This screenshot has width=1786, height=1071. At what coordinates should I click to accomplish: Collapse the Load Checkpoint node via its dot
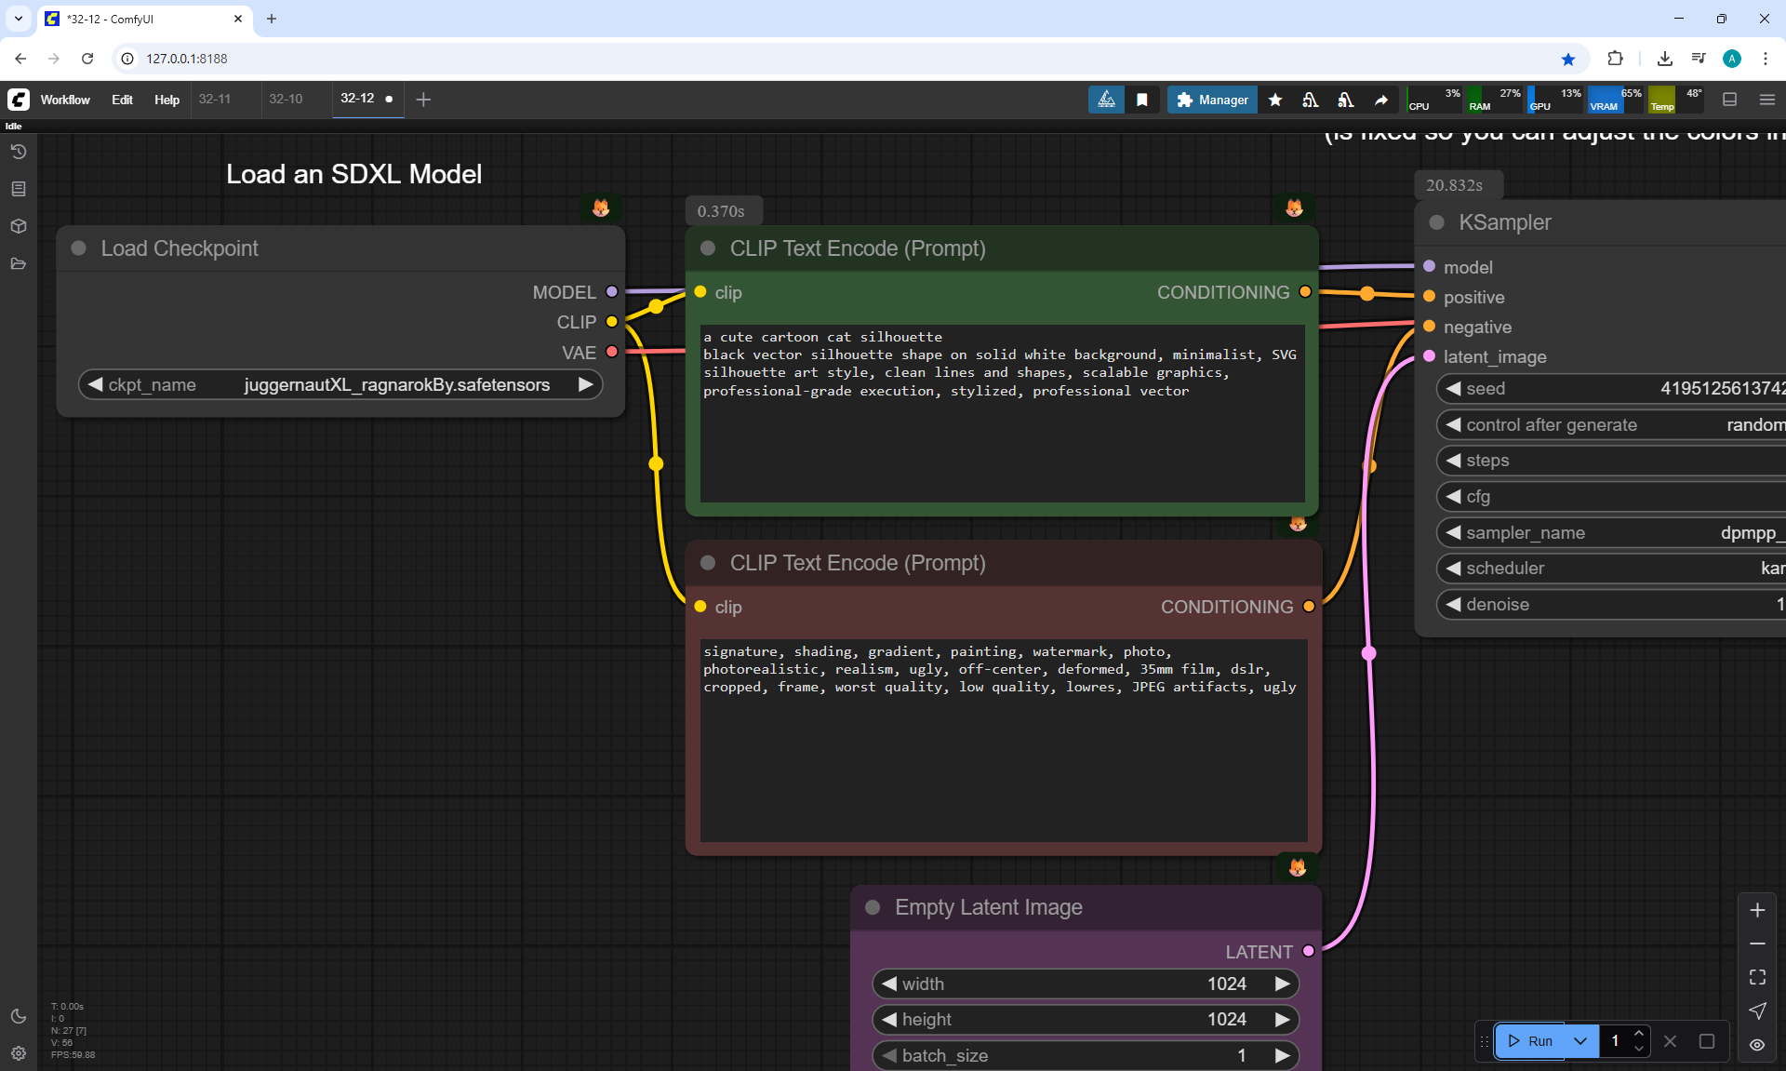tap(79, 248)
